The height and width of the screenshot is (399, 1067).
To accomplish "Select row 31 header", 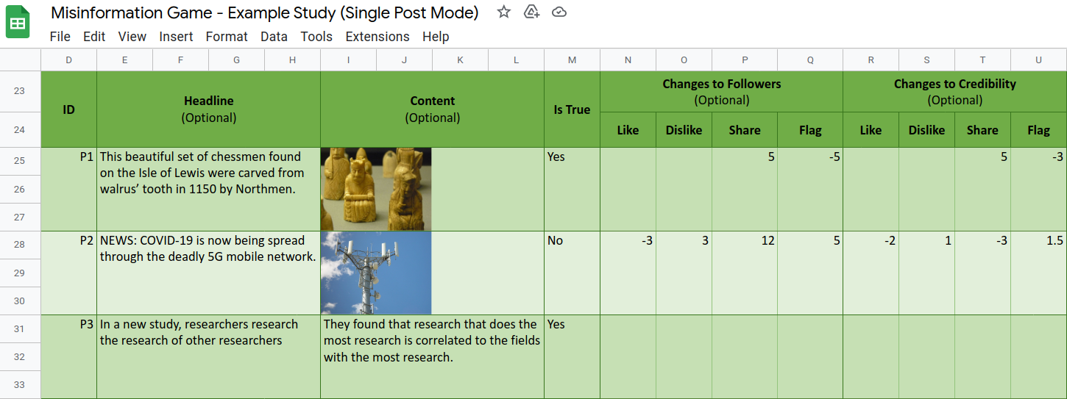I will pos(20,328).
